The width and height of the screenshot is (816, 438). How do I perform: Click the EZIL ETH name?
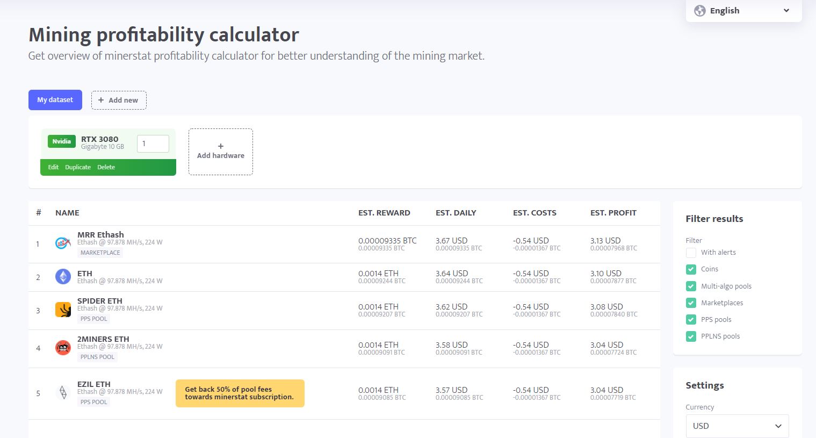point(94,384)
